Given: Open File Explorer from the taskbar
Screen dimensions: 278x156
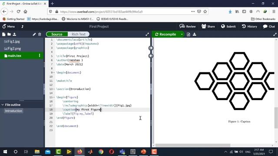Looking at the screenshot, I should (37, 152).
